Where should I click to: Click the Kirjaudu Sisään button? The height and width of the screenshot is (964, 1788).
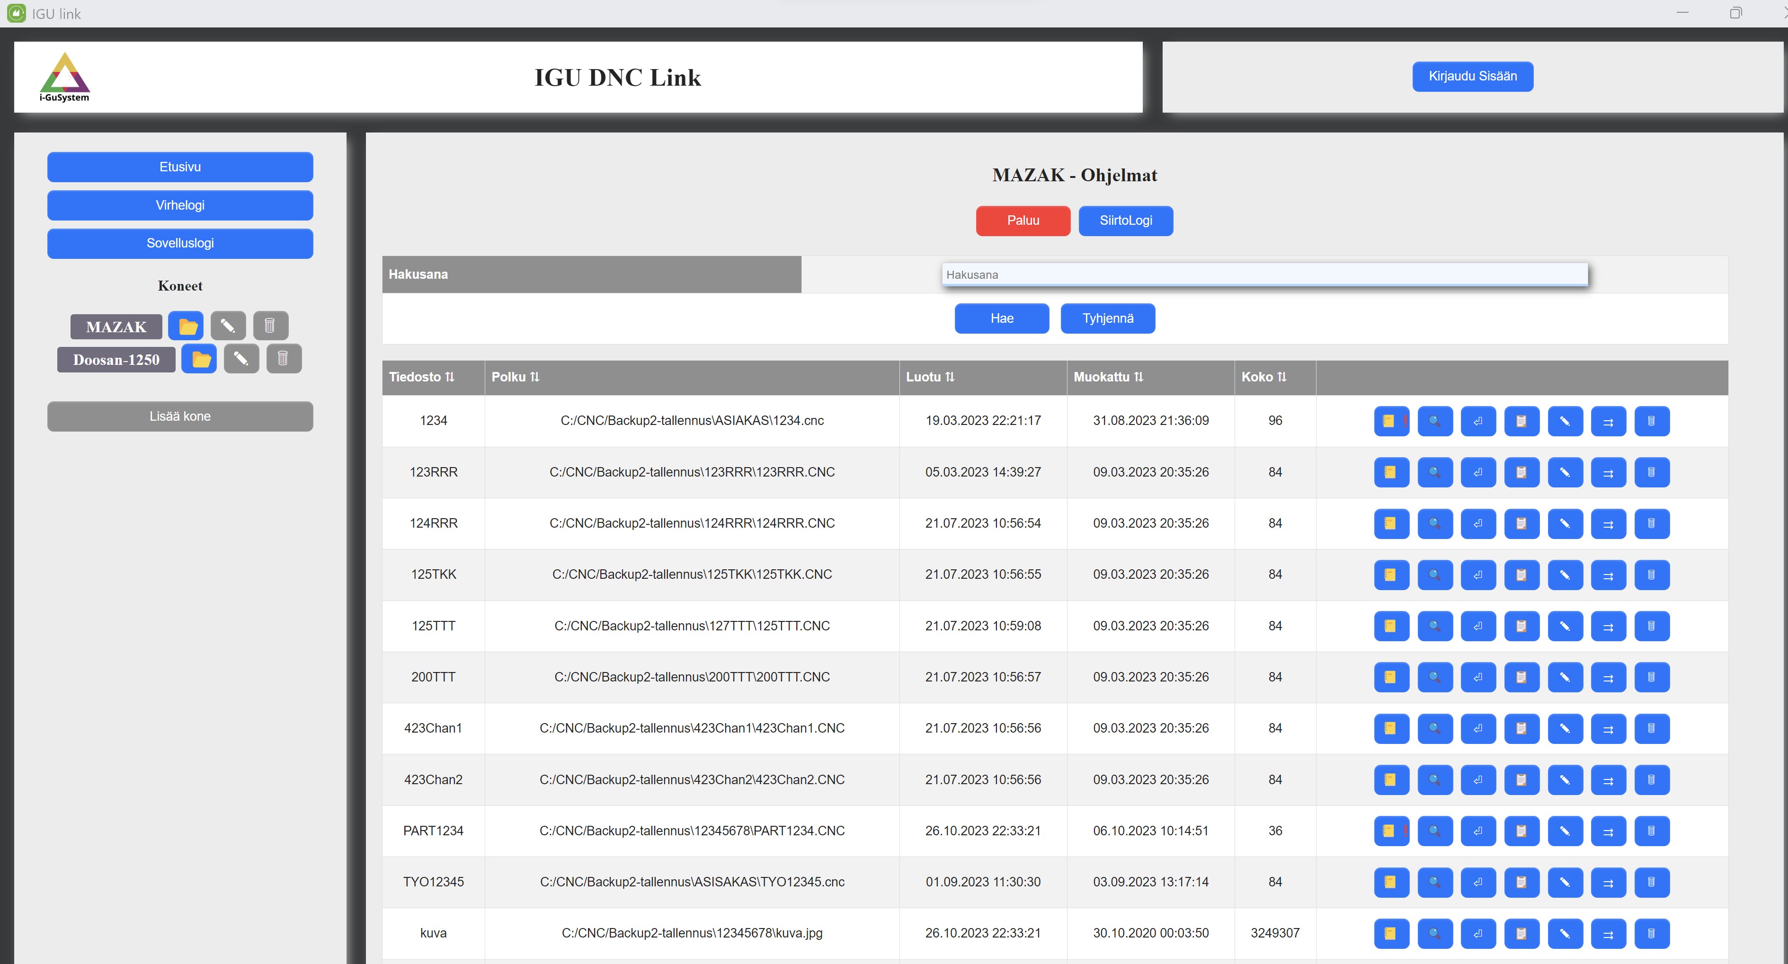(1472, 76)
